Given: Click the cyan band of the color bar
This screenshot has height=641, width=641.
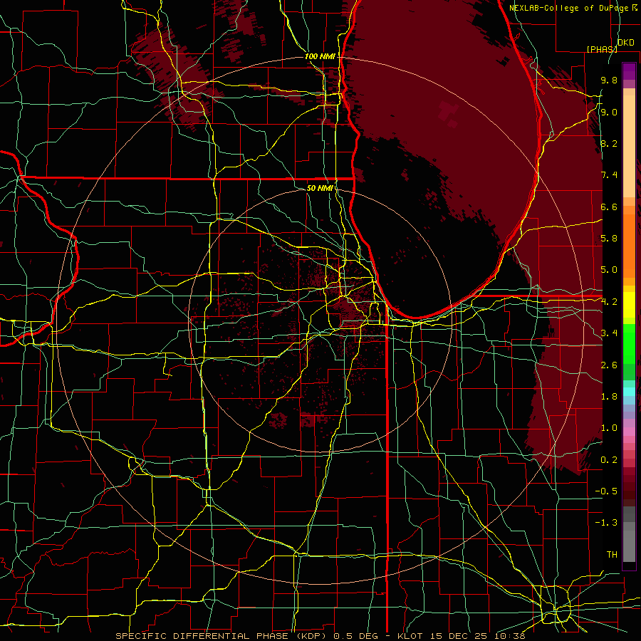Looking at the screenshot, I should pyautogui.click(x=629, y=392).
